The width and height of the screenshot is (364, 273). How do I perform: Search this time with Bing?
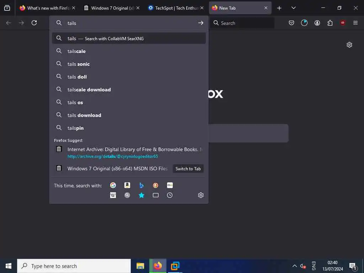coord(141,185)
